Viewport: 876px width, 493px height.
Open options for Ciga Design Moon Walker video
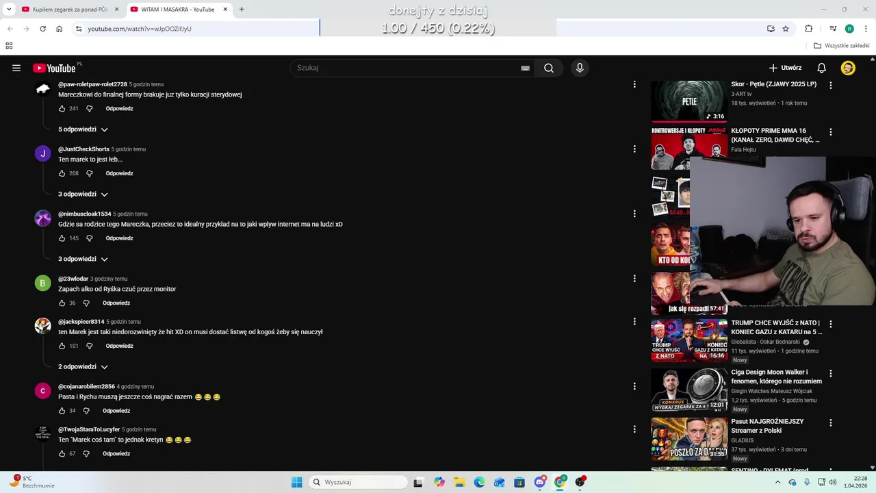tap(831, 373)
